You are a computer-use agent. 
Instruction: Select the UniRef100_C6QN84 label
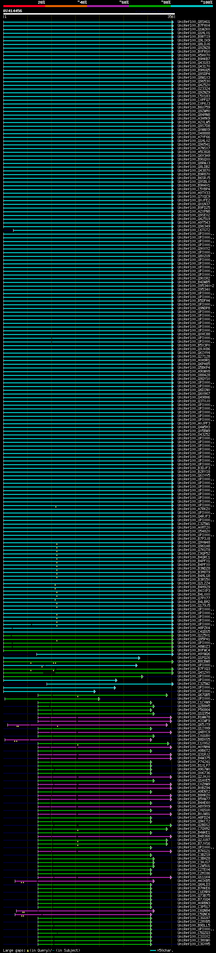pos(194,910)
